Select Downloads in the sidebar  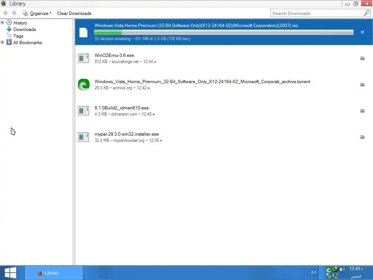point(25,30)
